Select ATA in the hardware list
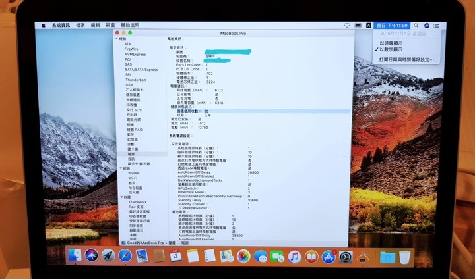Image resolution: width=475 pixels, height=279 pixels. pyautogui.click(x=127, y=44)
